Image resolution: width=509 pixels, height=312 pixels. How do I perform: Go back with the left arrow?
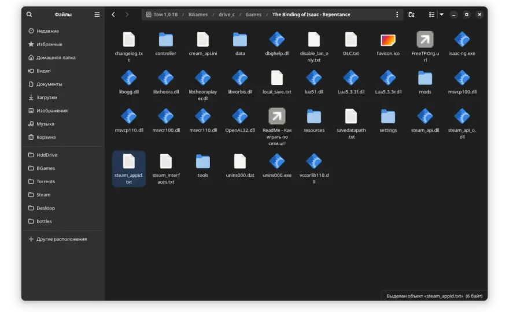pyautogui.click(x=113, y=14)
